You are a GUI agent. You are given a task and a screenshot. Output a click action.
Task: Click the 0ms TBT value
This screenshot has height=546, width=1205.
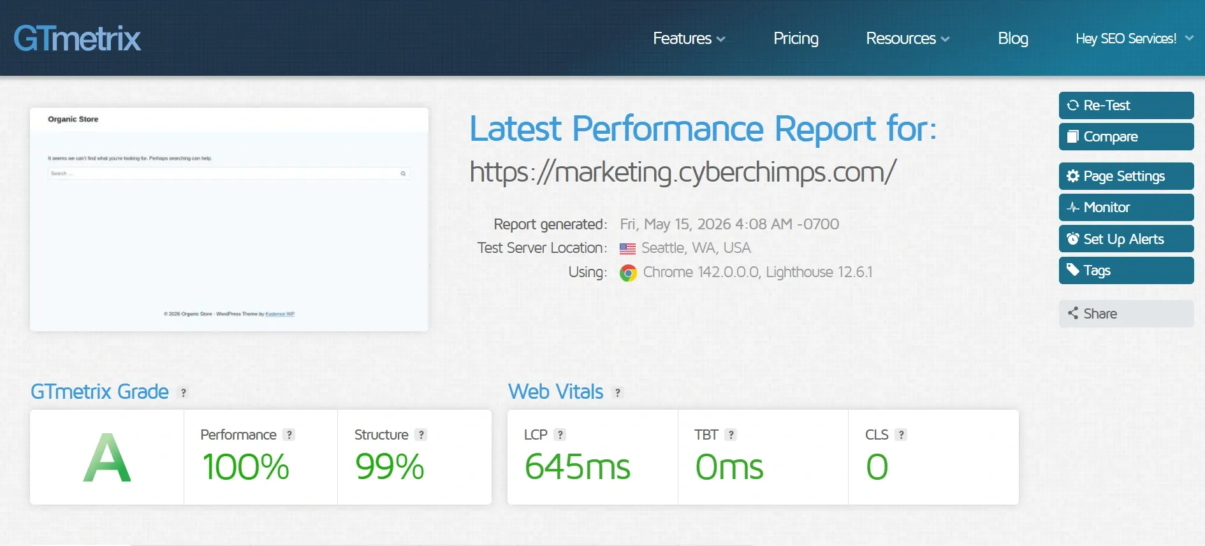[x=729, y=467]
